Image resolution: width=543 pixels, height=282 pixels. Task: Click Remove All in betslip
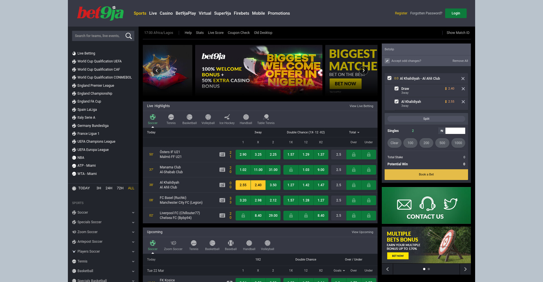click(460, 61)
